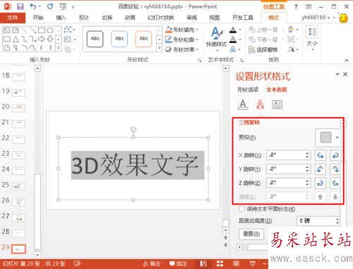
Task: Start slideshow from quick access toolbar icon
Action: 63,6
